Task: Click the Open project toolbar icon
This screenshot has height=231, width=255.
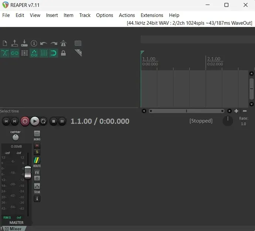Action: (x=15, y=43)
